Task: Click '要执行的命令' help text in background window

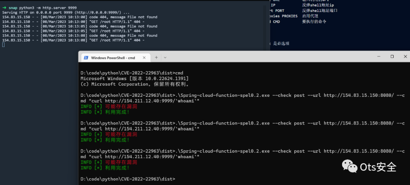Action: click(314, 22)
